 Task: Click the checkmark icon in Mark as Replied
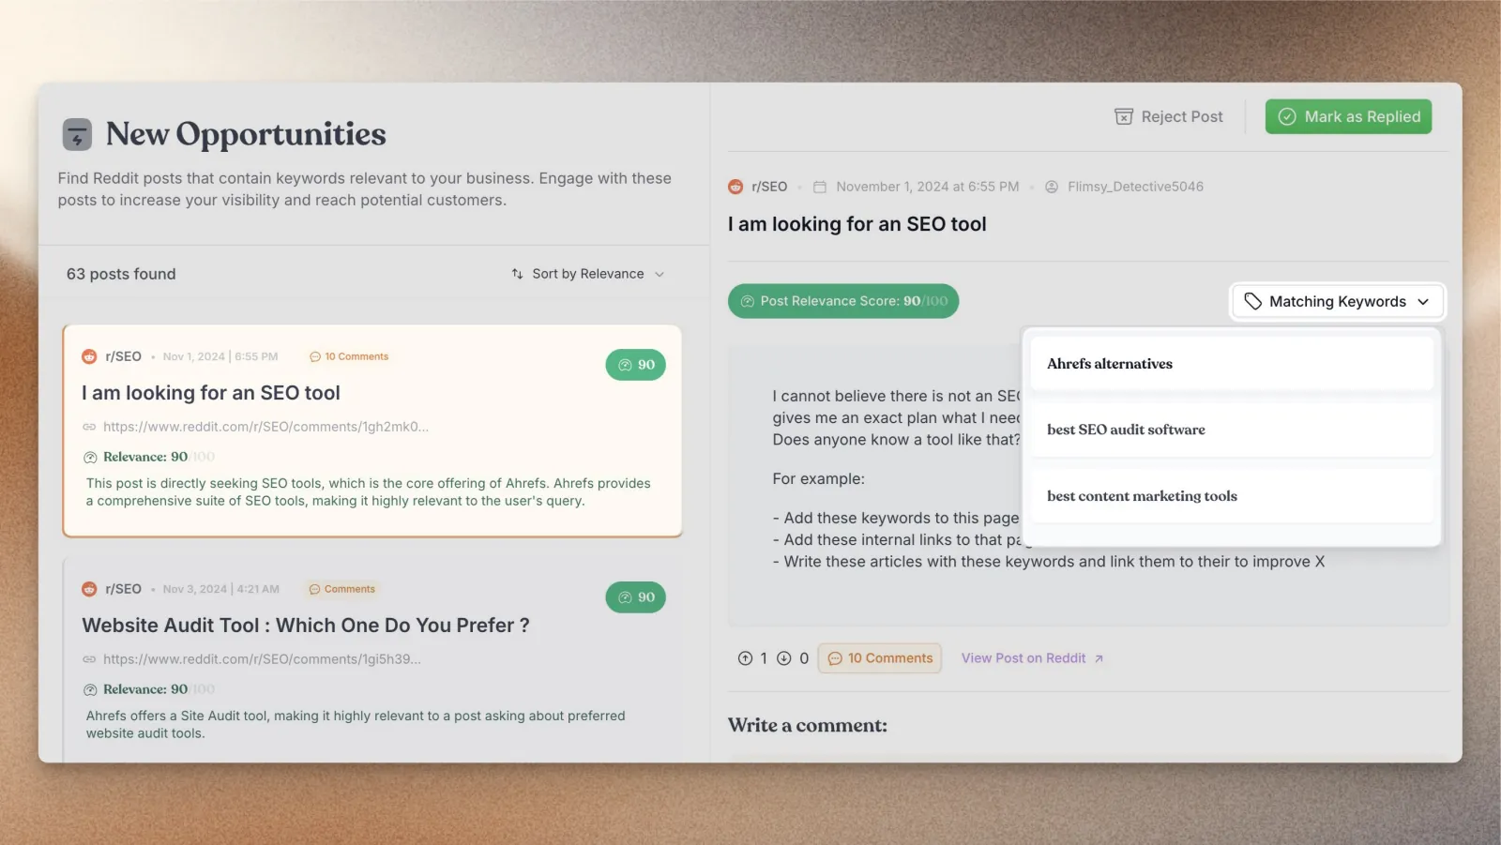(x=1287, y=116)
